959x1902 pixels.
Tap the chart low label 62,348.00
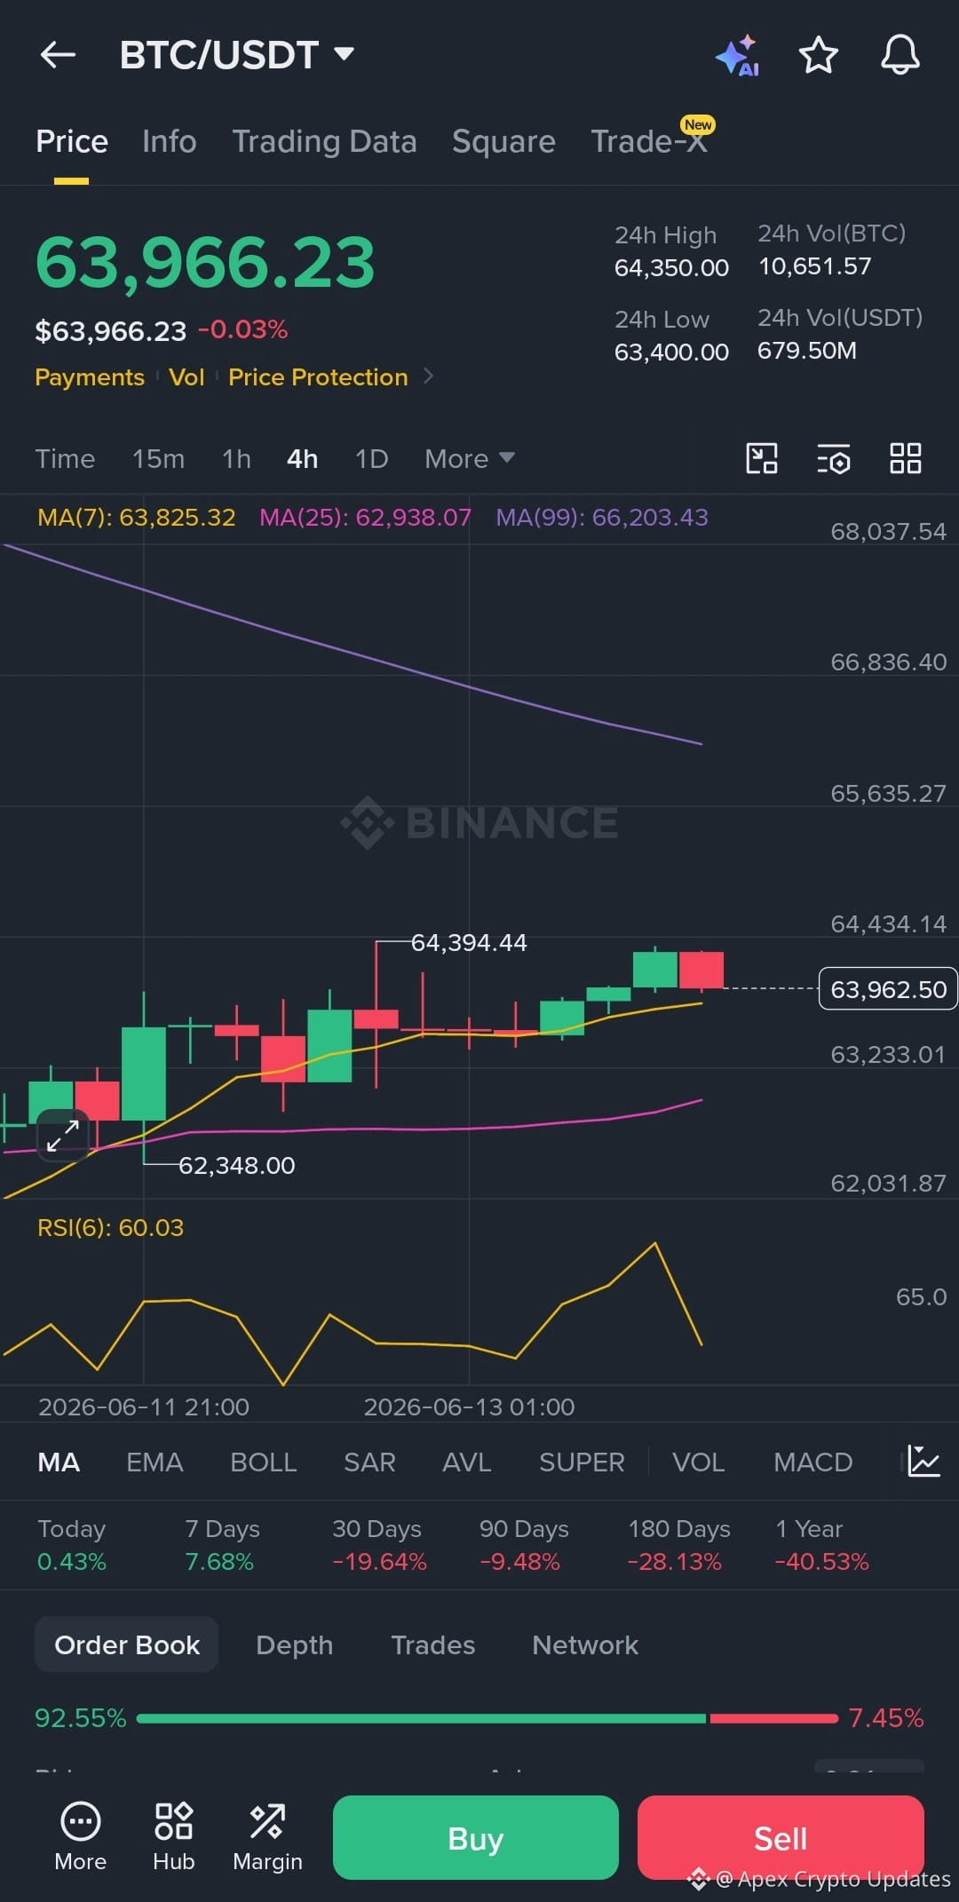237,1165
